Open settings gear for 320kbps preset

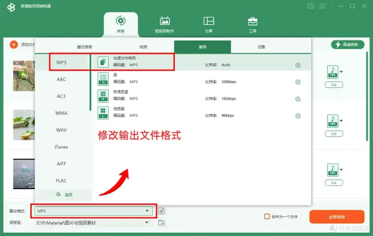[298, 82]
